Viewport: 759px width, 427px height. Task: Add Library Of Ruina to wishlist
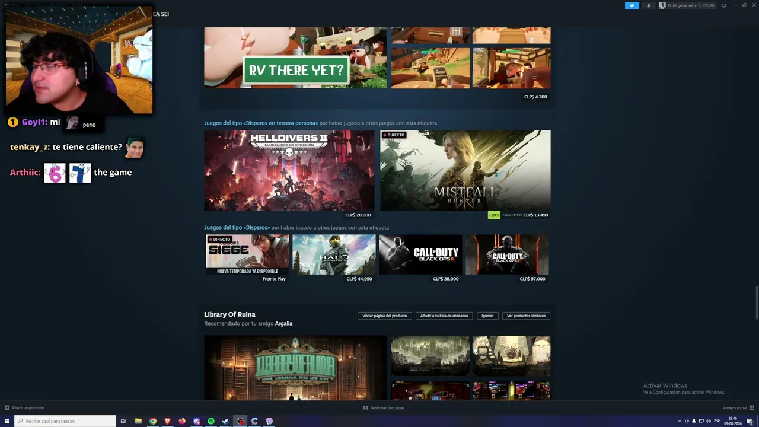click(444, 316)
